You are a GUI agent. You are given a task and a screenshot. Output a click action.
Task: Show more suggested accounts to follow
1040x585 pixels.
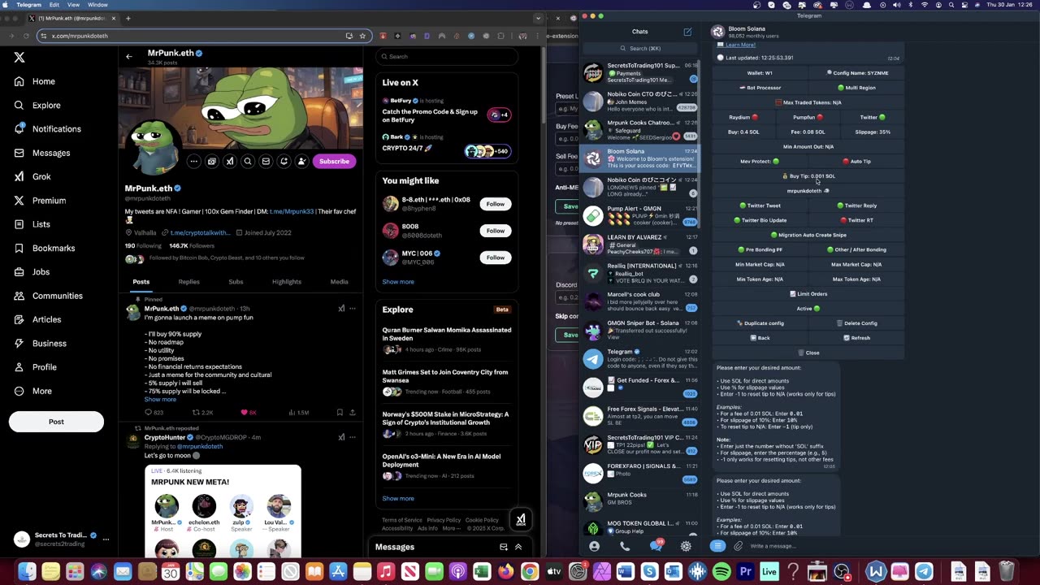coord(398,282)
